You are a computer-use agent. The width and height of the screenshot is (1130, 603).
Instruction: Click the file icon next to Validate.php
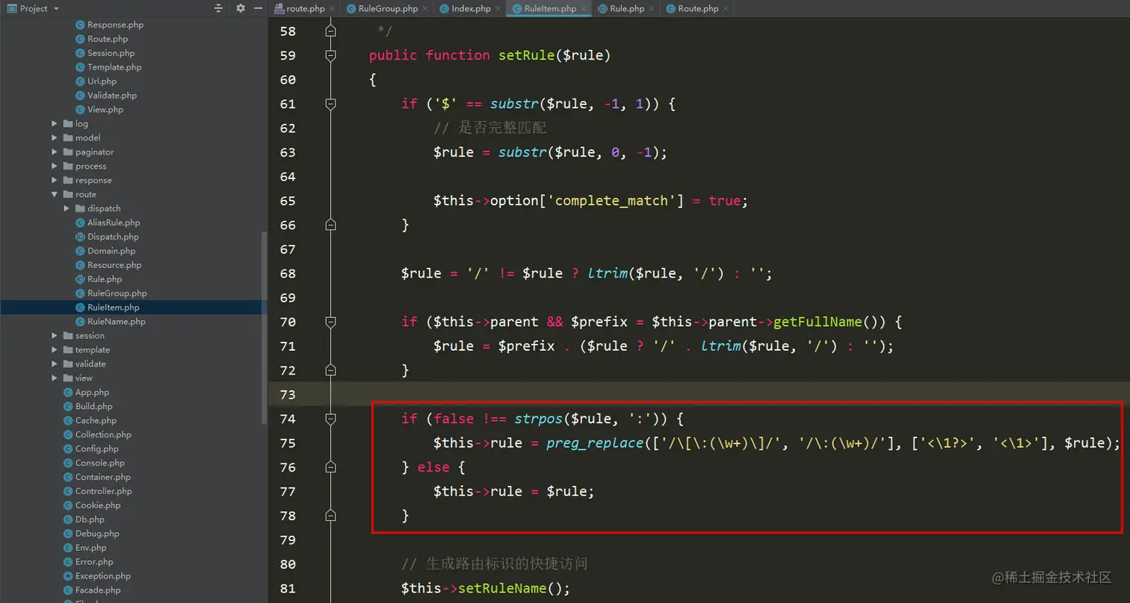tap(79, 95)
